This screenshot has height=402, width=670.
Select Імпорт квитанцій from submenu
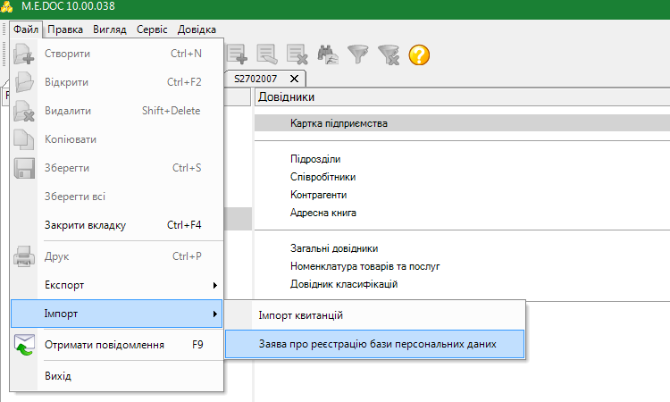coord(300,314)
